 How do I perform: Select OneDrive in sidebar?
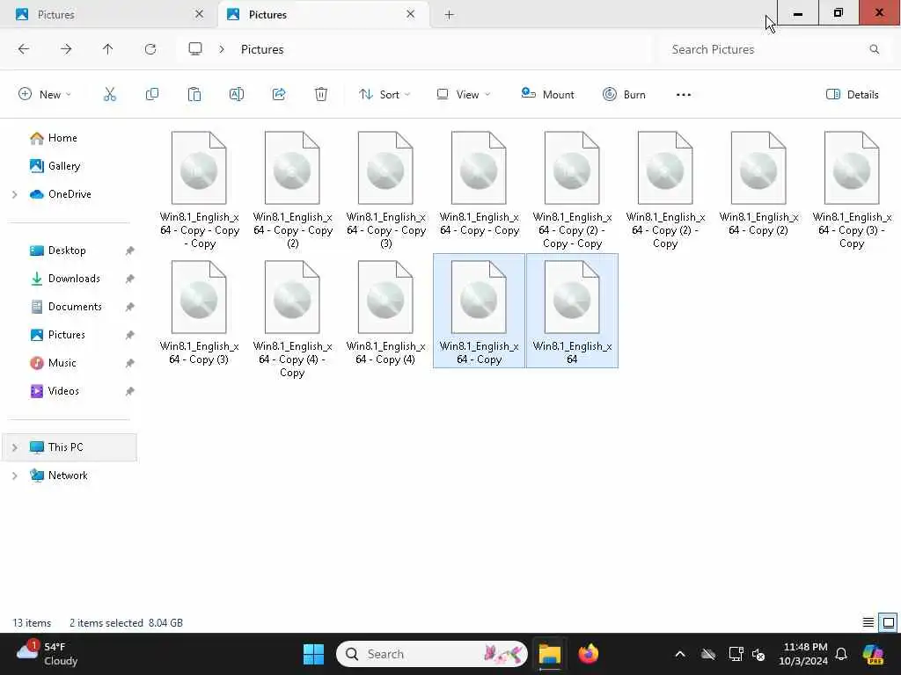tap(70, 194)
